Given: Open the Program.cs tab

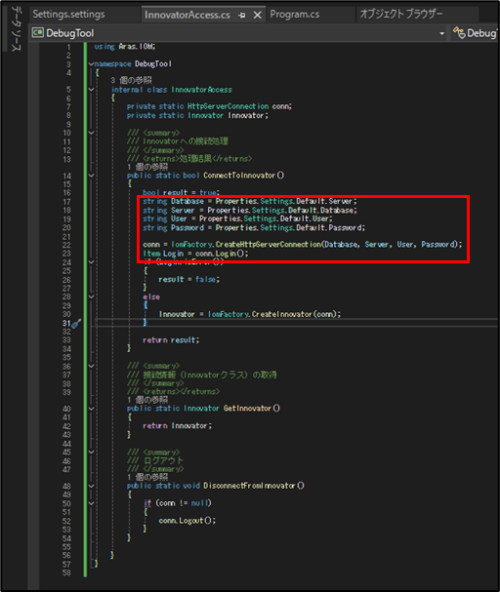Looking at the screenshot, I should click(295, 15).
